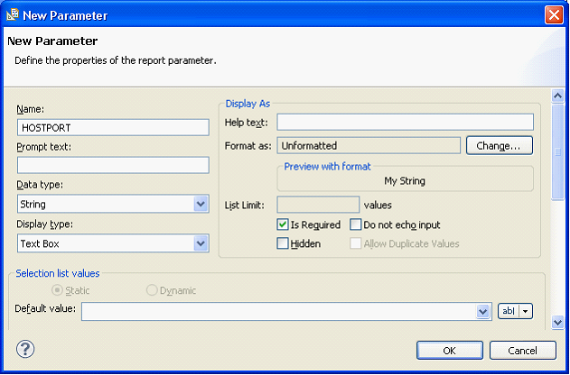This screenshot has width=570, height=375.
Task: Focus the Prompt text field
Action: click(113, 165)
